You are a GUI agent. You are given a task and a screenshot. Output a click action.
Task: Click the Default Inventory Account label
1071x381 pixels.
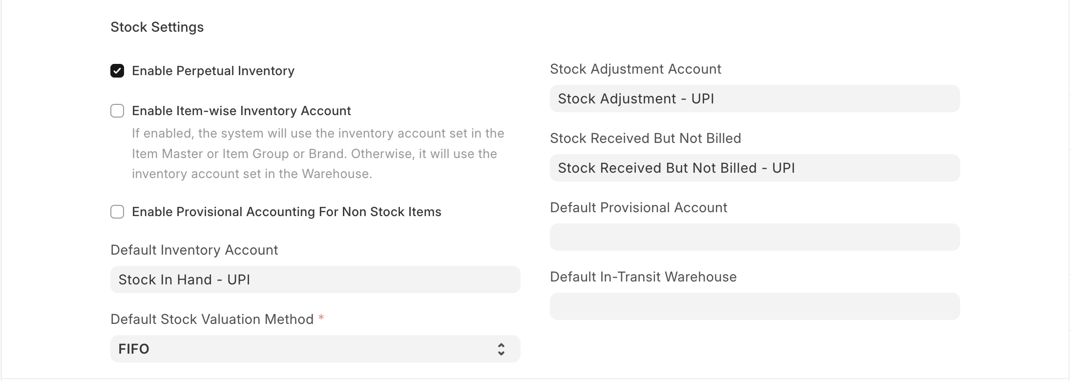coord(194,250)
